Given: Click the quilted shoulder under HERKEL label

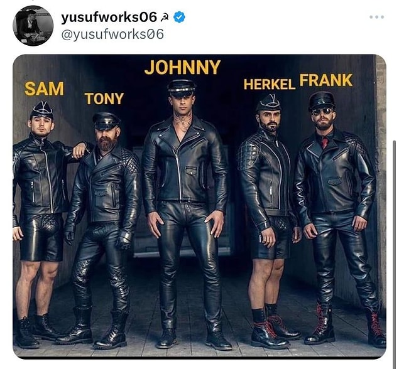Looking at the screenshot, I should (x=250, y=152).
